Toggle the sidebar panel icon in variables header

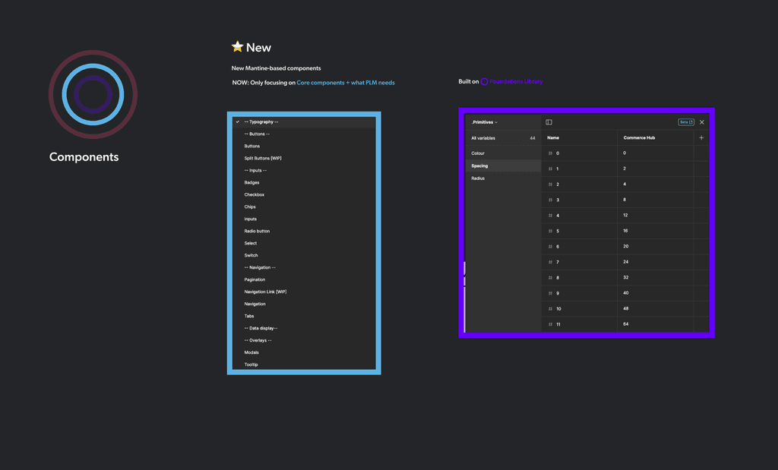coord(549,122)
